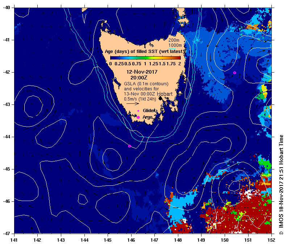Click latitude axis label '-43'

pyautogui.click(x=7, y=104)
